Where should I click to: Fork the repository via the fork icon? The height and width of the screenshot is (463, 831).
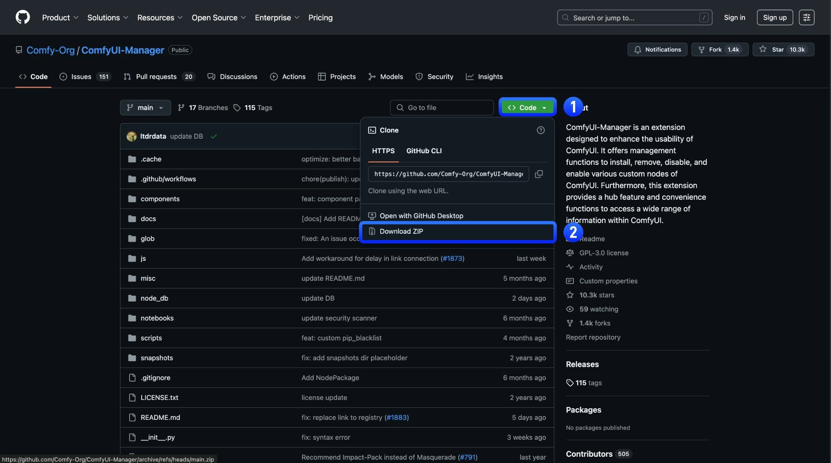[x=701, y=49]
